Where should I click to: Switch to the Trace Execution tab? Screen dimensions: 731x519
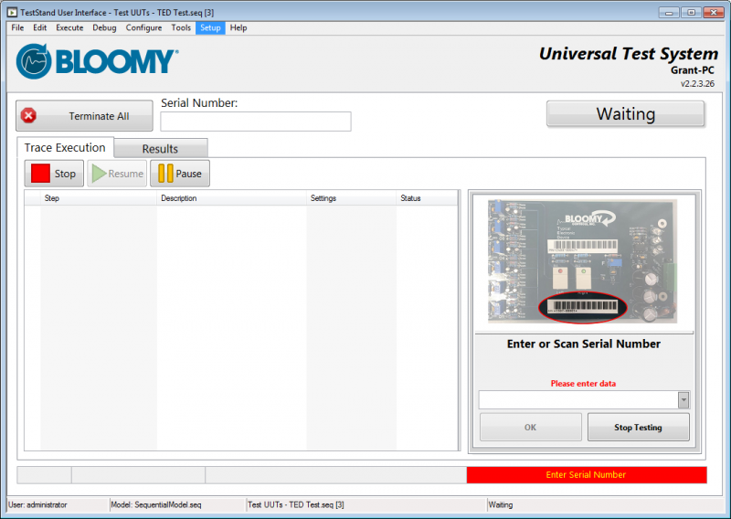65,148
